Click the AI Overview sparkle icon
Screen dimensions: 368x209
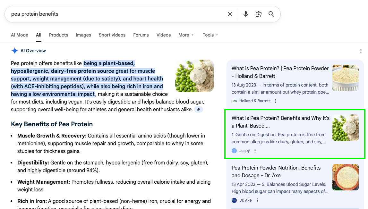14,51
